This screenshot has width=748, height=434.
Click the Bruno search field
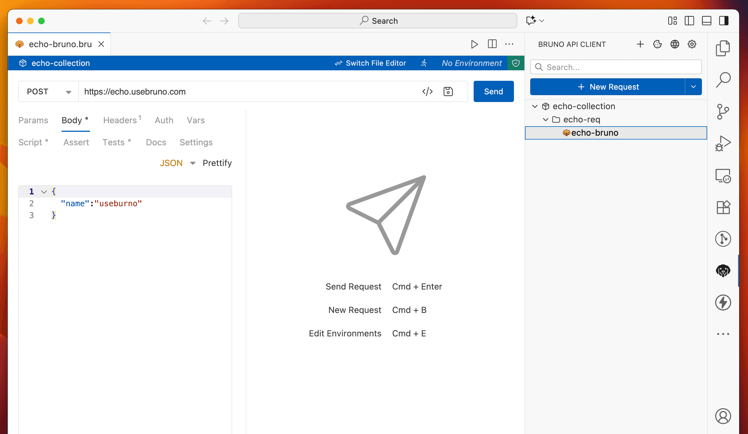(x=616, y=67)
